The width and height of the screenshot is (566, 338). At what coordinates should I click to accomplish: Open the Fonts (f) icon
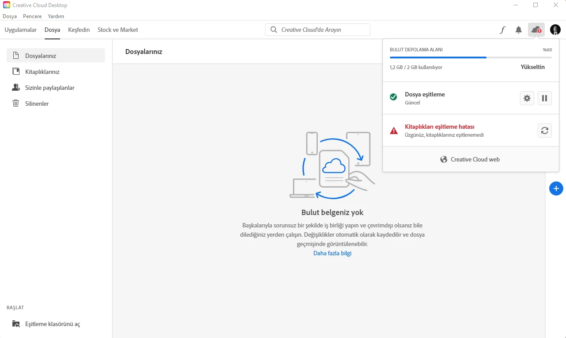[x=503, y=30]
